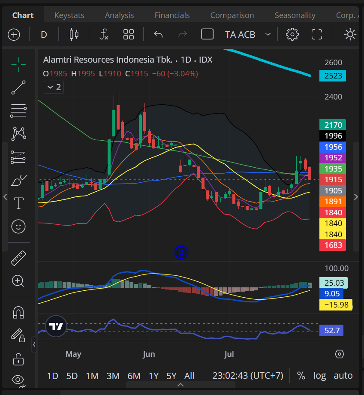Set chart range to 1Y
The image size is (364, 395).
pos(153,375)
